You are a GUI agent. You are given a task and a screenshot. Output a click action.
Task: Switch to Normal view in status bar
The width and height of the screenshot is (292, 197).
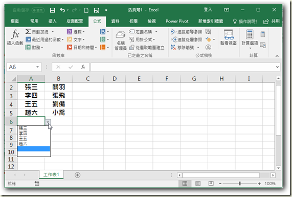(185, 184)
